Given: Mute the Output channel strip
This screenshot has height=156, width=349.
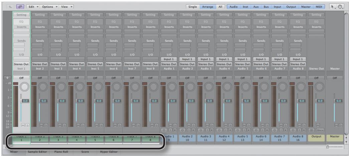Looking at the screenshot, I should (x=318, y=125).
